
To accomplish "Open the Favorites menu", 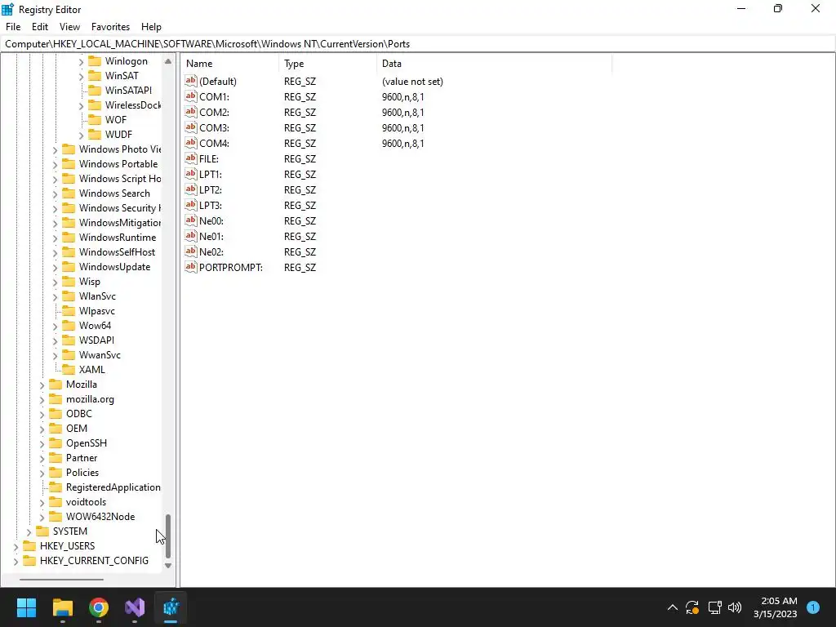I will pos(110,27).
